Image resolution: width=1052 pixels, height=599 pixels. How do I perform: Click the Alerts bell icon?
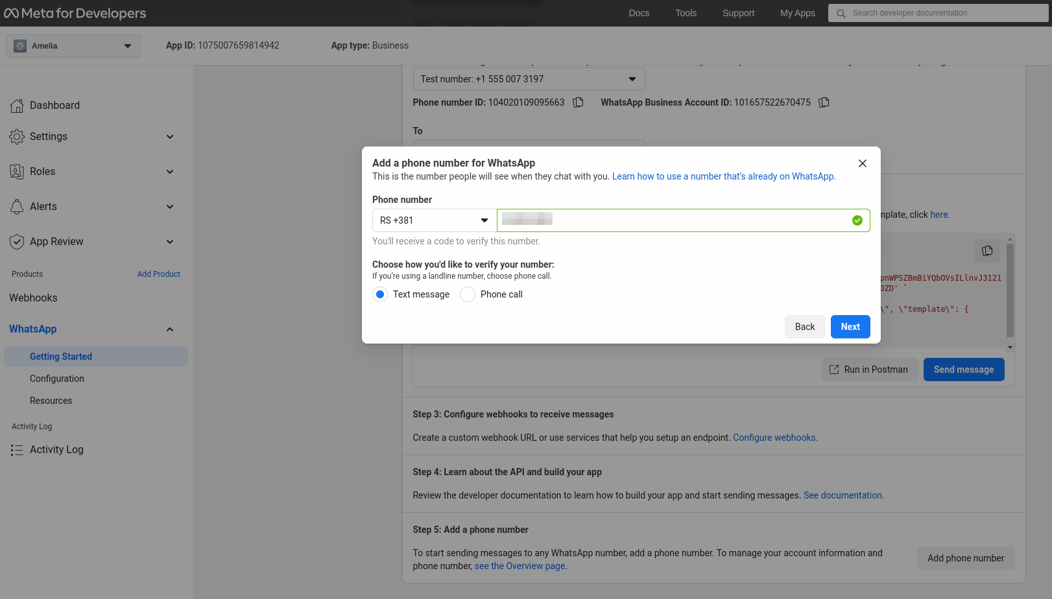point(17,207)
